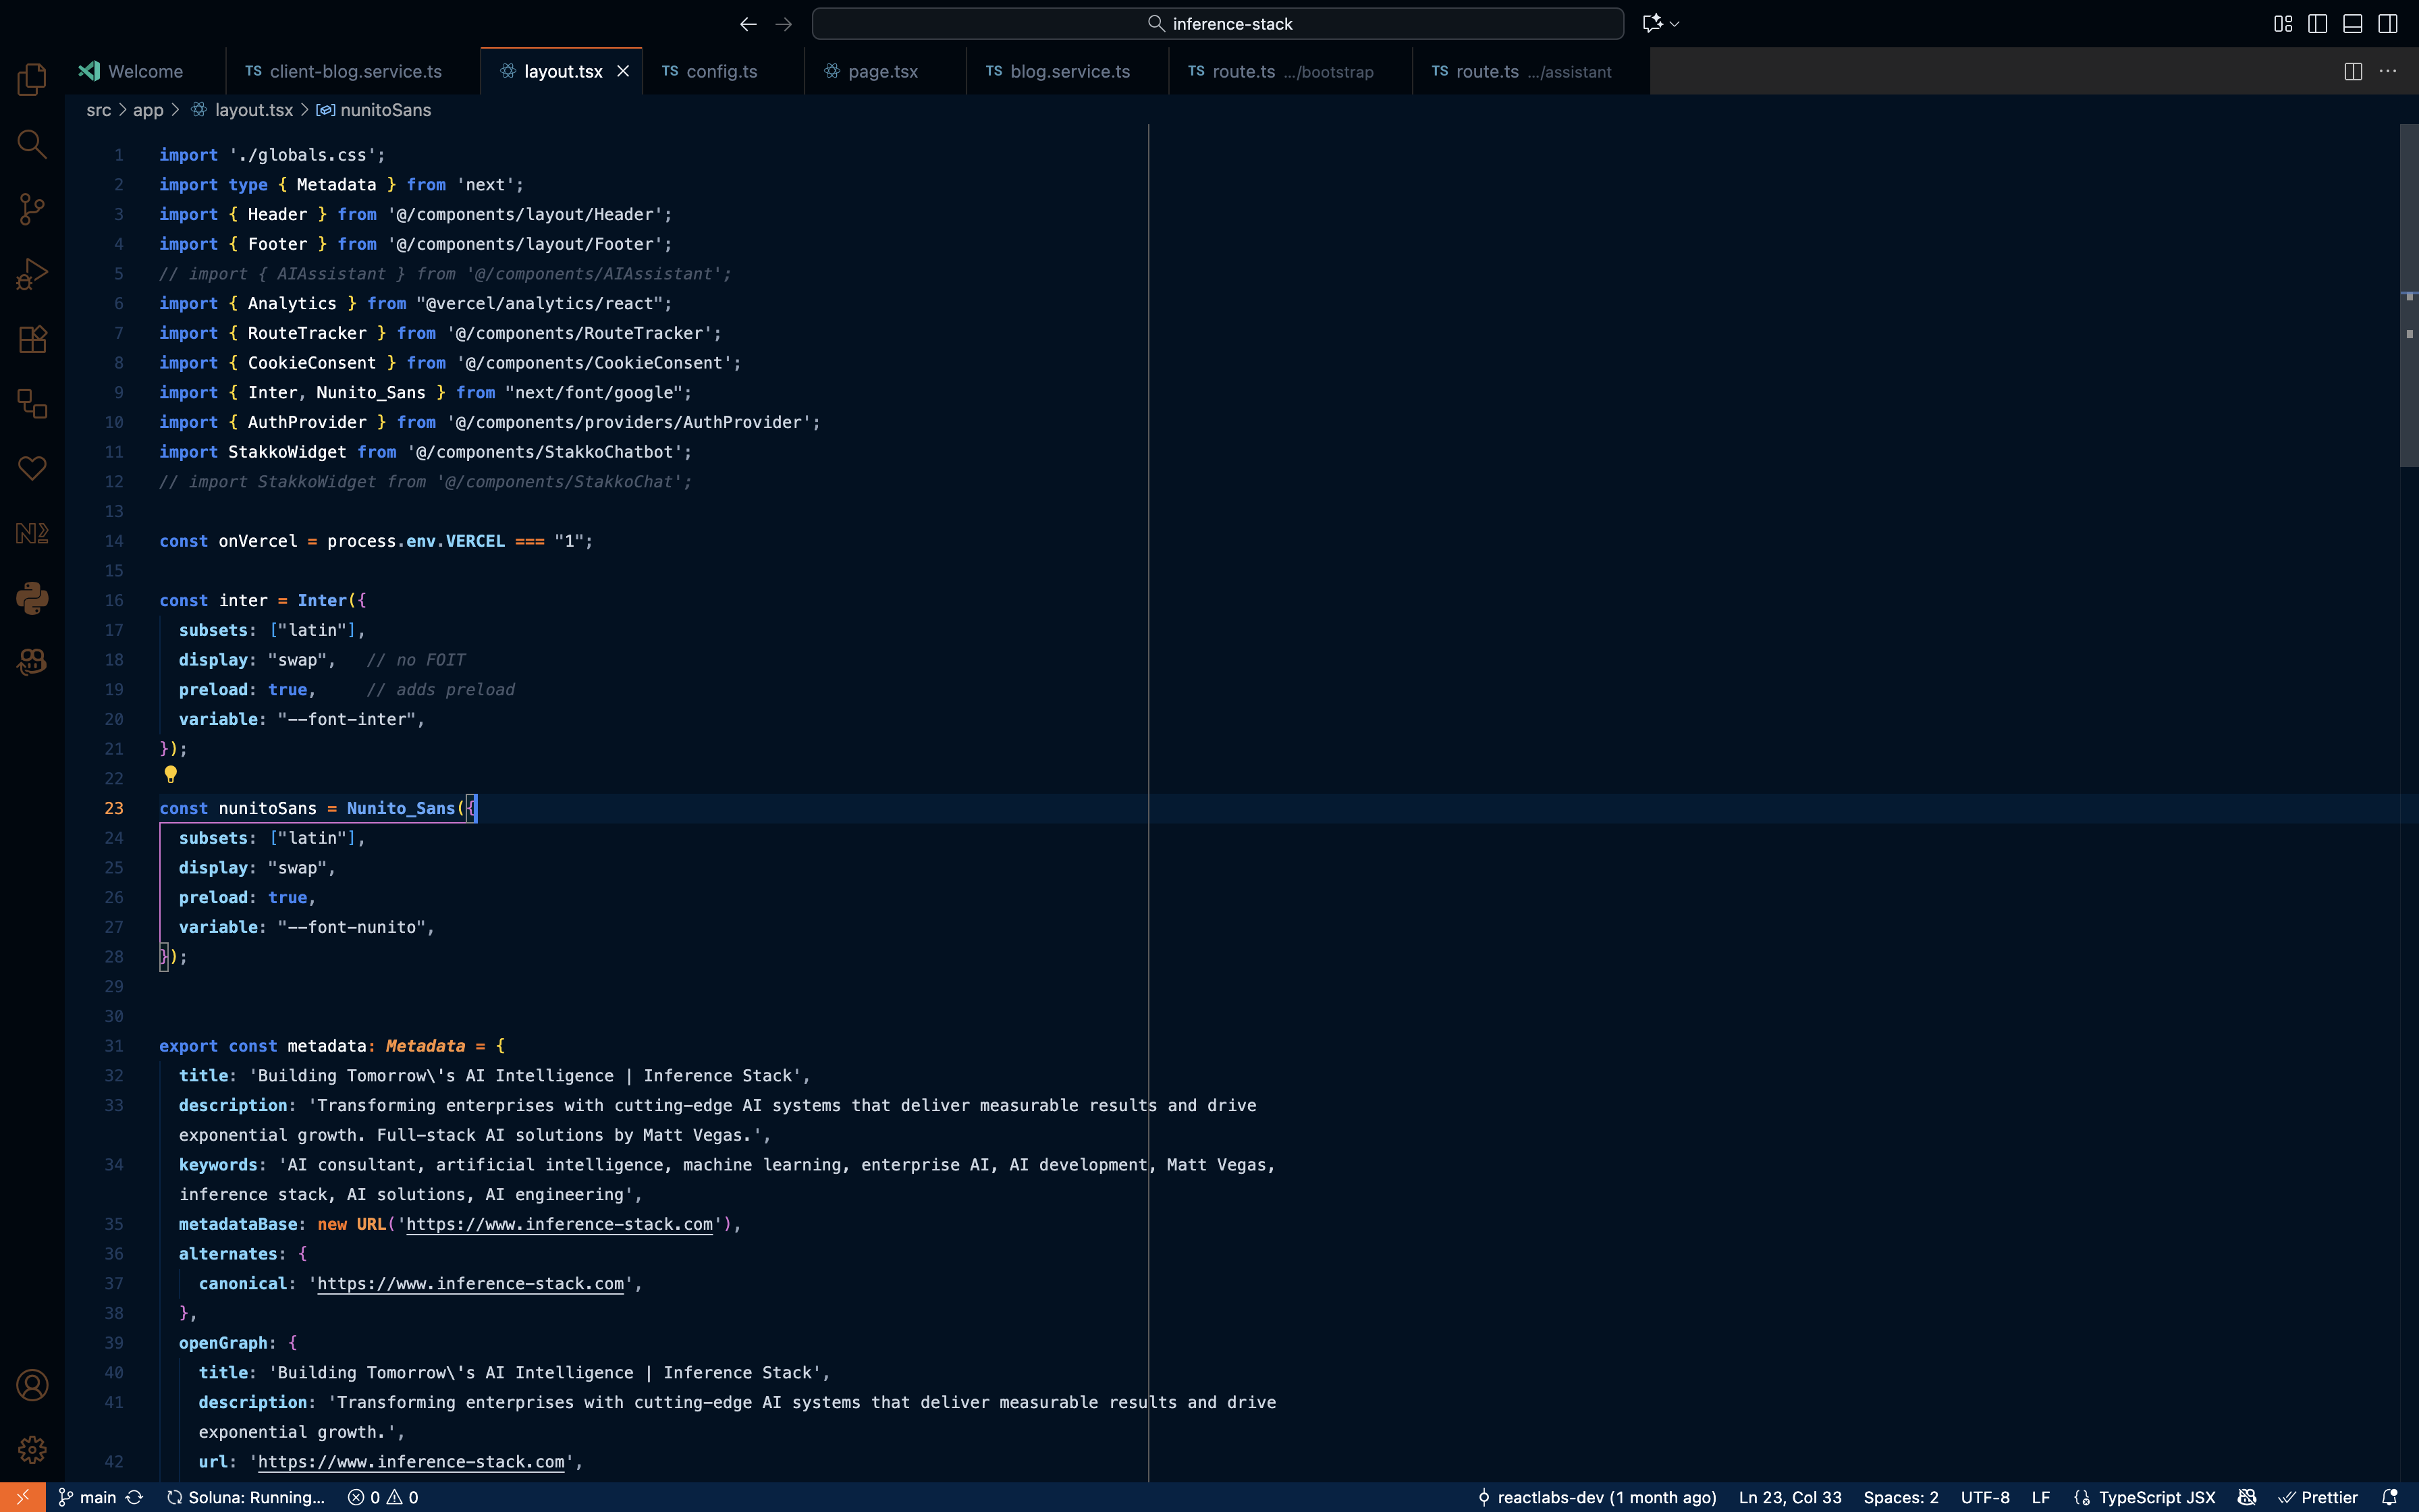This screenshot has width=2419, height=1512.
Task: Click the lightbulb code action icon
Action: coord(171,774)
